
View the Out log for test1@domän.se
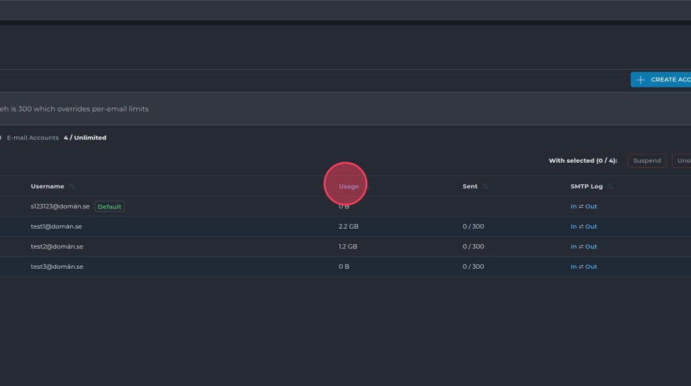591,226
